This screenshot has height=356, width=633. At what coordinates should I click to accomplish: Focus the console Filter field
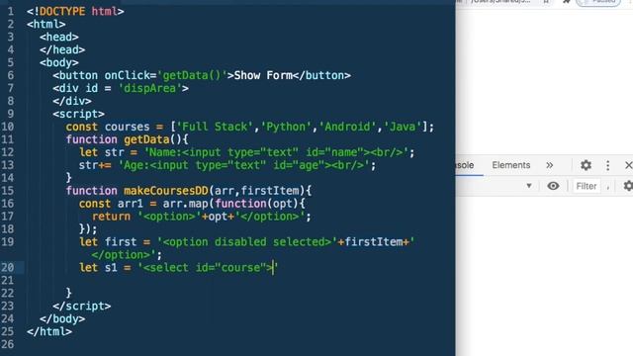click(x=587, y=186)
